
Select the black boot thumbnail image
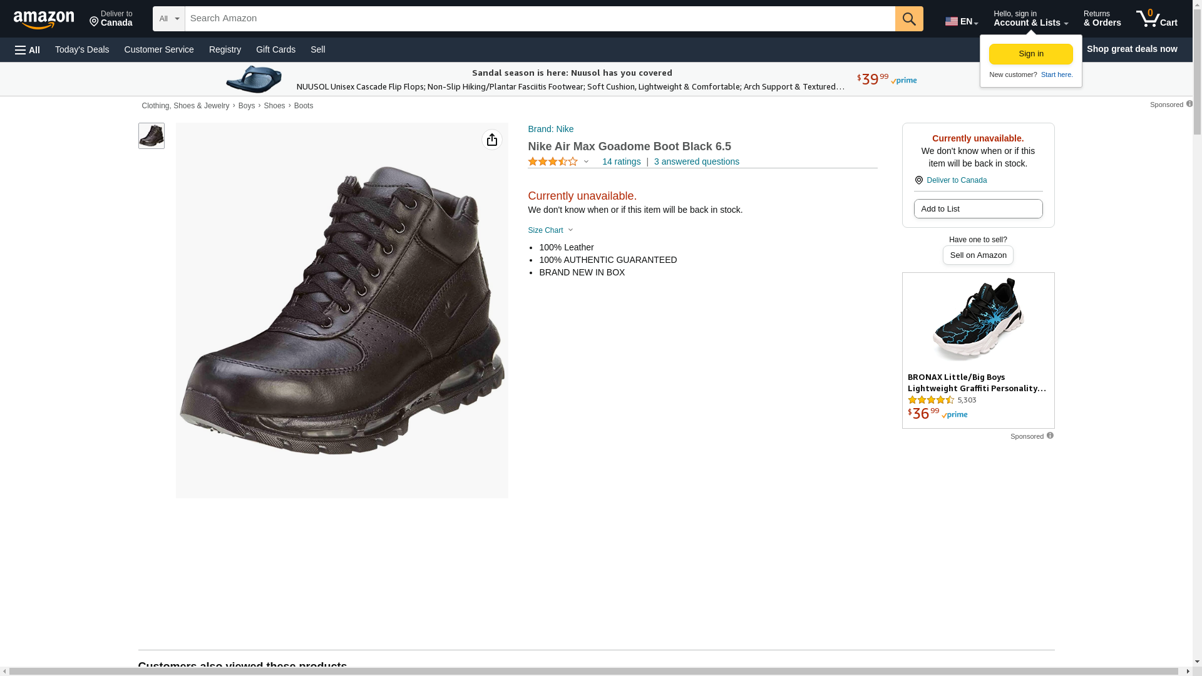click(x=152, y=136)
